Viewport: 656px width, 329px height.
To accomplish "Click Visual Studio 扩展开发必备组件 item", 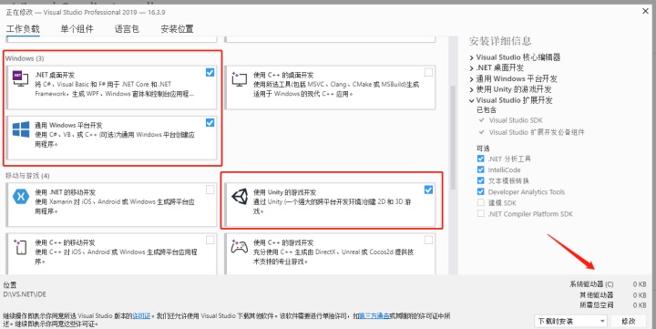I will [537, 132].
